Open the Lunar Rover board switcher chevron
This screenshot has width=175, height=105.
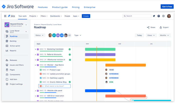tap(26, 31)
